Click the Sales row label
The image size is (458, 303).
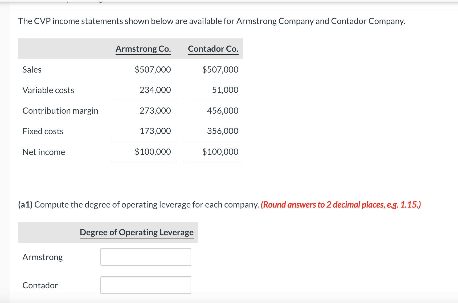pyautogui.click(x=32, y=69)
